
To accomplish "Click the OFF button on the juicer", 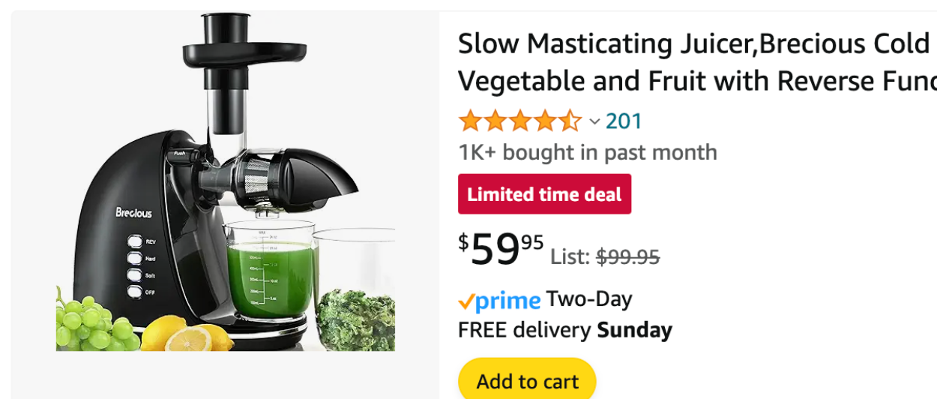I will [135, 292].
